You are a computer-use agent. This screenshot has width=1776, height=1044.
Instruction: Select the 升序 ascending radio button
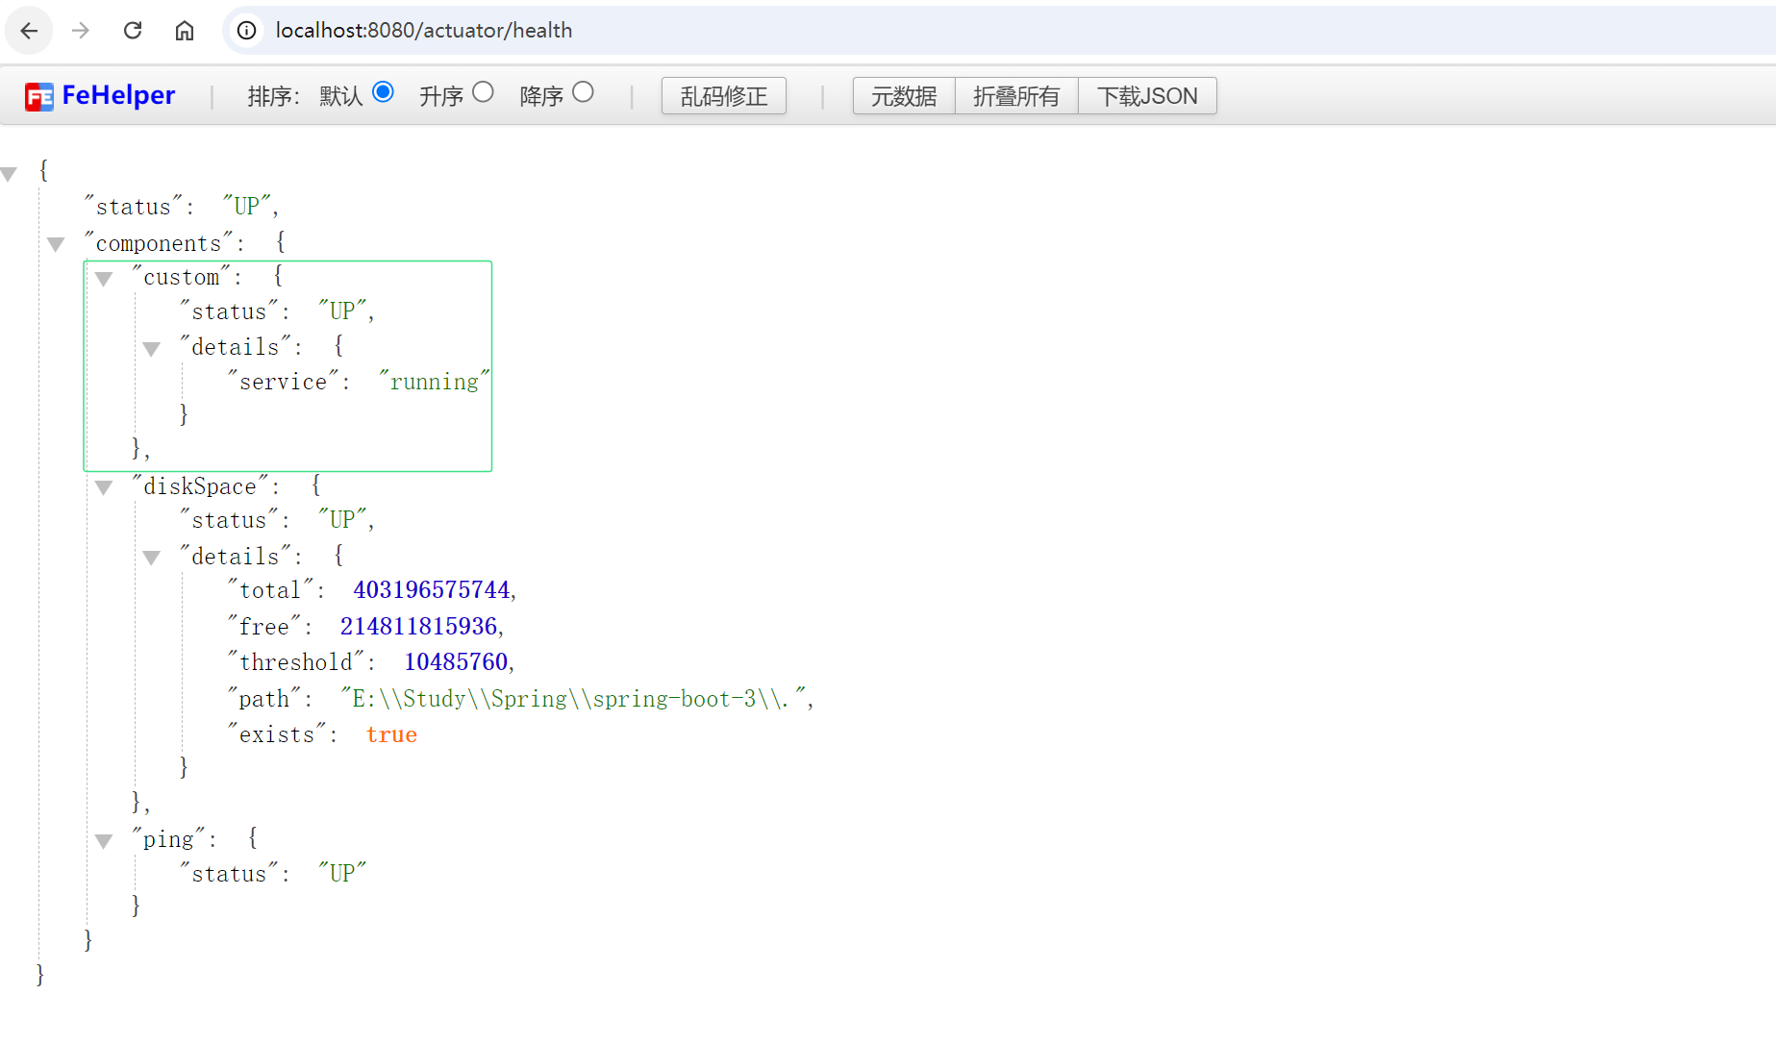point(483,92)
